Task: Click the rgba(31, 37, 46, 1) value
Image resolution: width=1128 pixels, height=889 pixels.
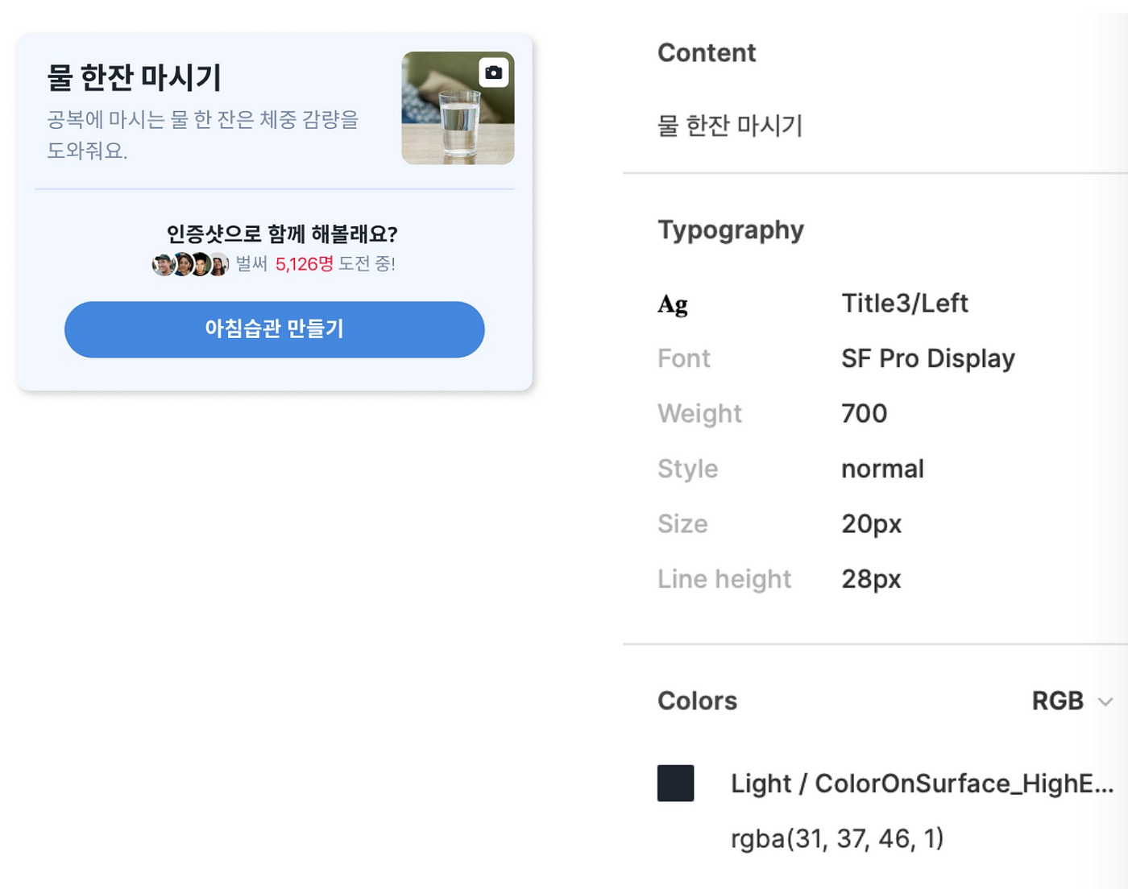Action: (x=836, y=838)
